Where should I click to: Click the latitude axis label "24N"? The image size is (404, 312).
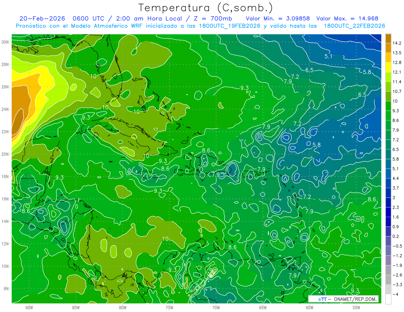point(5,109)
